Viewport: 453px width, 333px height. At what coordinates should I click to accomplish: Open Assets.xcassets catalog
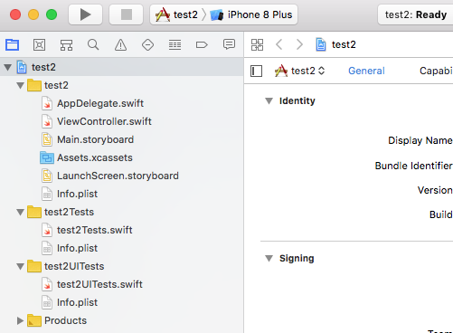coord(122,157)
